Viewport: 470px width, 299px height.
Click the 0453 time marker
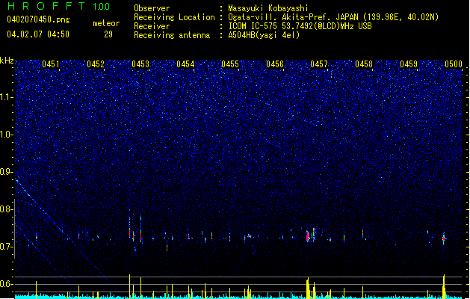point(140,64)
